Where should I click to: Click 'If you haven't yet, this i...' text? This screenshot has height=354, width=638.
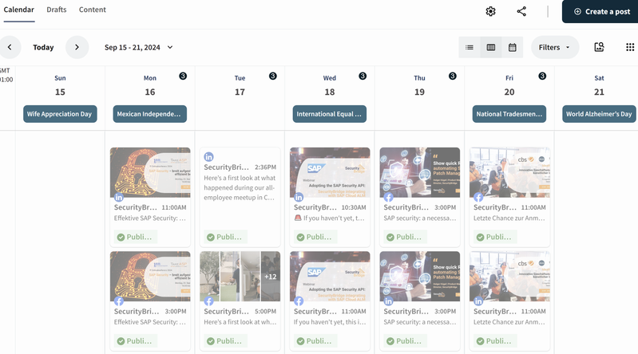(x=330, y=322)
